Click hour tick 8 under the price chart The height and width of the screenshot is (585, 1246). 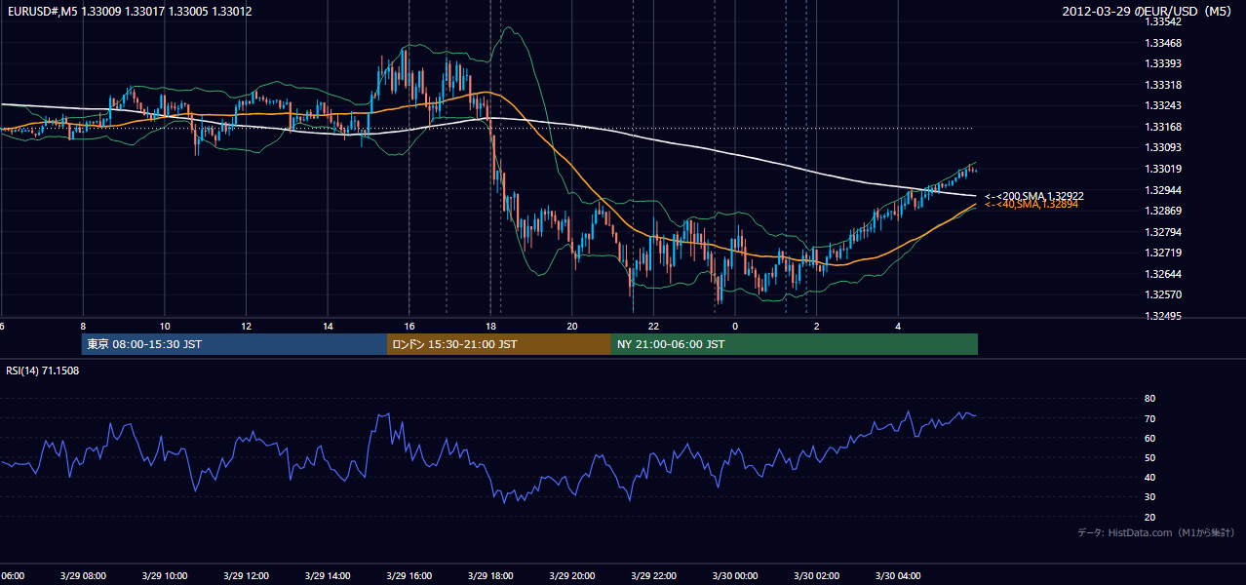click(83, 326)
